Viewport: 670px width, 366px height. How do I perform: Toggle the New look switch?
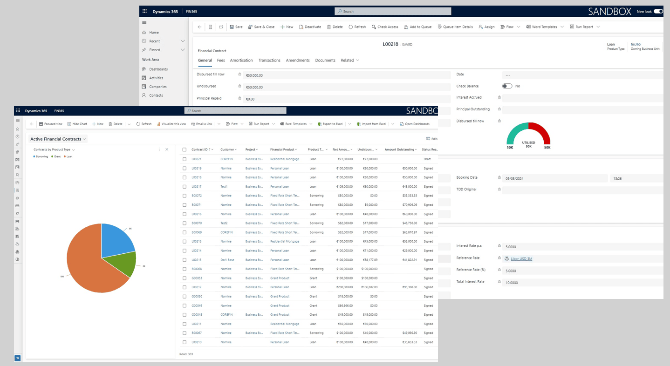(x=658, y=11)
